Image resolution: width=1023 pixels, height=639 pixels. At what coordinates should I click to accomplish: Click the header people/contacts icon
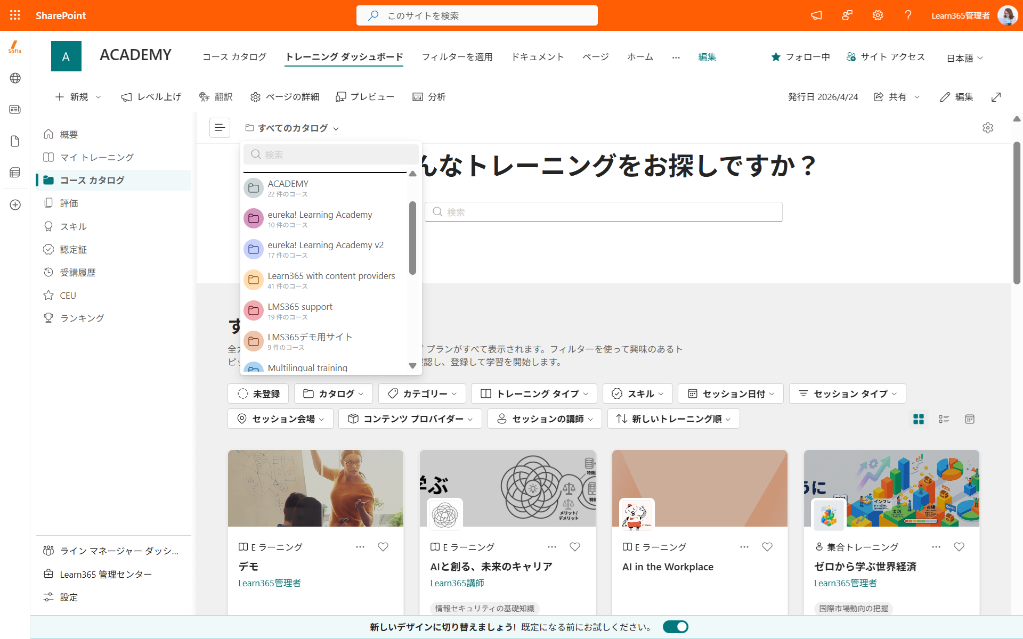847,15
